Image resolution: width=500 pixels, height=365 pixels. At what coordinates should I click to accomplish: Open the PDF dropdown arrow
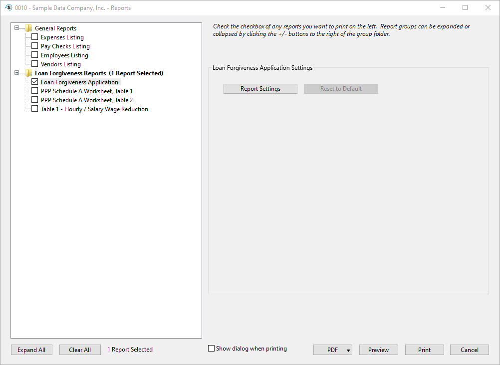tap(348, 350)
